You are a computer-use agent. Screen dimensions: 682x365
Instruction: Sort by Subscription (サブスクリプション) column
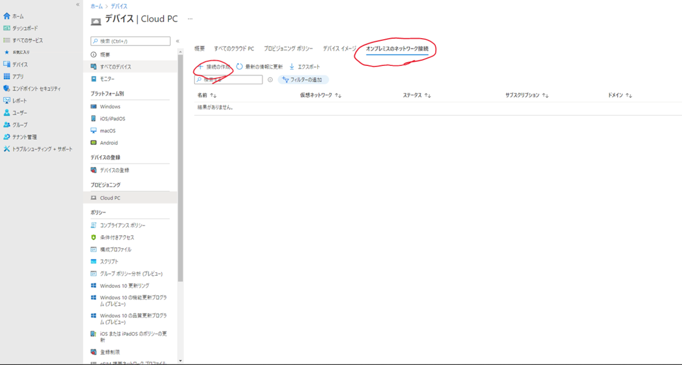(545, 96)
